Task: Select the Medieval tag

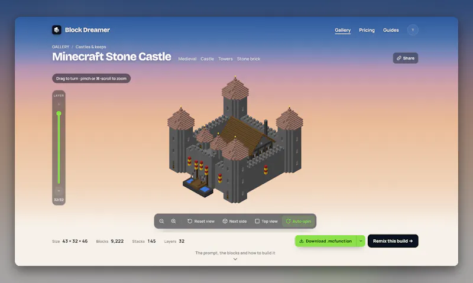Action: (x=187, y=58)
